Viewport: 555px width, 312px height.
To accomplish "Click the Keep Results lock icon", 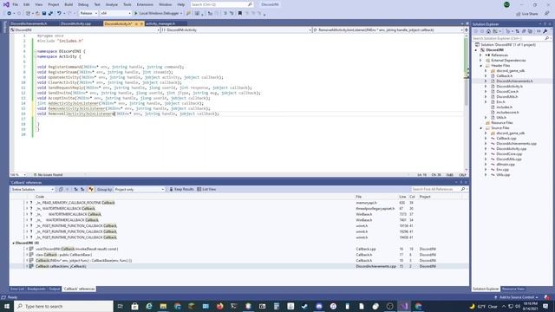I will pos(172,189).
